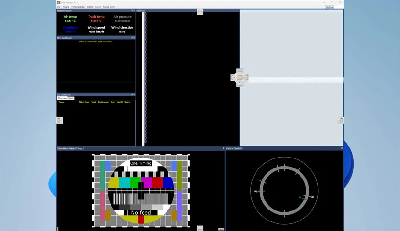This screenshot has width=400, height=231.
Task: Click the Wind direction reading
Action: (x=122, y=30)
